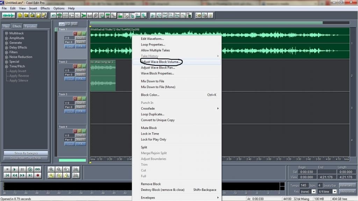Expand the Noise Reduction effects category

7,57
